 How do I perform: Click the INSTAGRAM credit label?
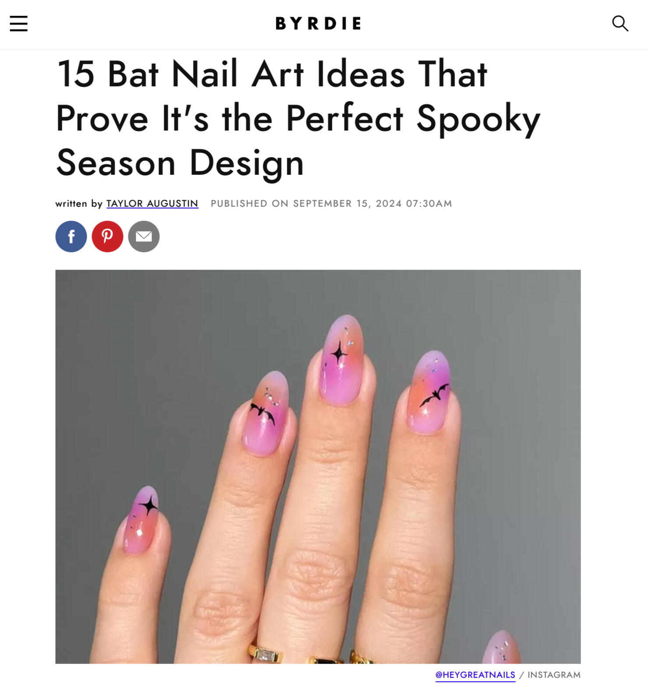pyautogui.click(x=554, y=675)
